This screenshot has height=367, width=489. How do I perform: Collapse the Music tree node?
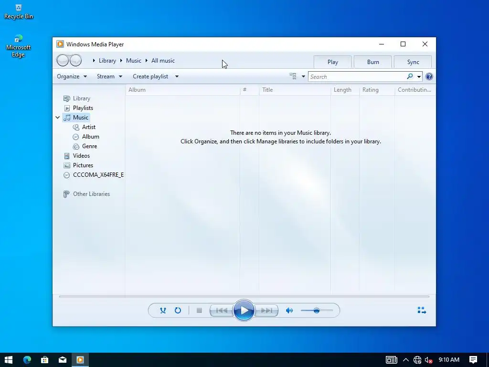pyautogui.click(x=58, y=118)
